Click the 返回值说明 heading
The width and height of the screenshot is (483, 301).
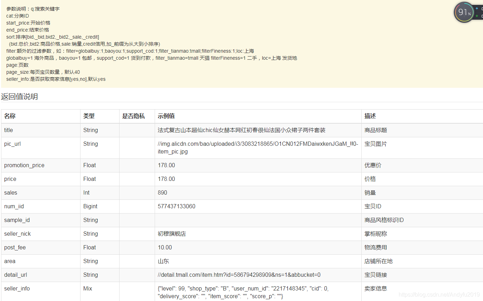click(19, 97)
